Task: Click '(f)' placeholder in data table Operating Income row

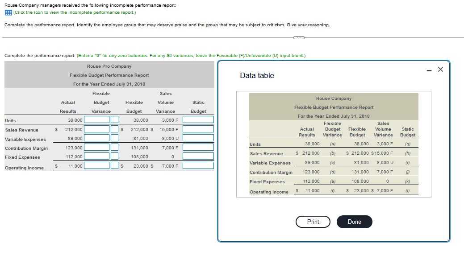Action: tap(333, 191)
